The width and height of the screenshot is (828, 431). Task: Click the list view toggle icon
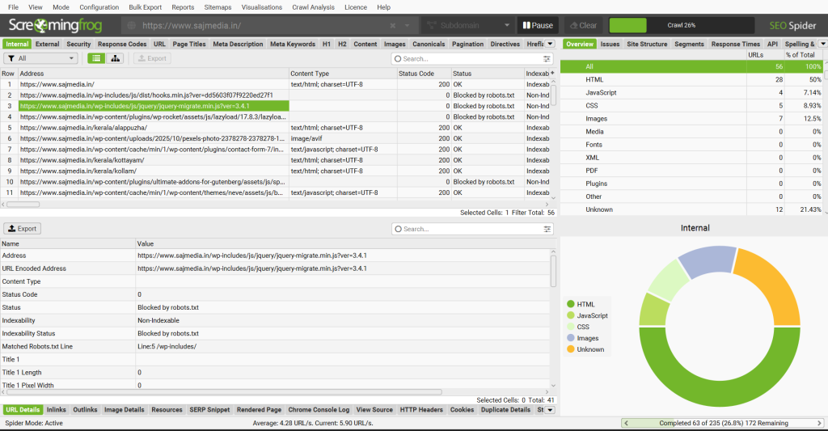pos(96,58)
